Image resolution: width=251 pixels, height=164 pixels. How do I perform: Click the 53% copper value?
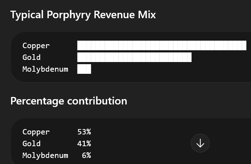pyautogui.click(x=84, y=132)
